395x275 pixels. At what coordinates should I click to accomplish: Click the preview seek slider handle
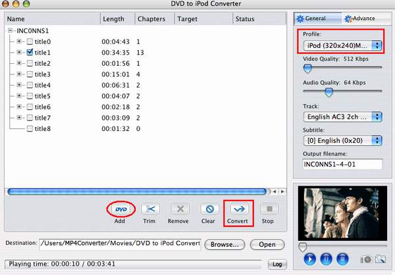click(x=303, y=247)
